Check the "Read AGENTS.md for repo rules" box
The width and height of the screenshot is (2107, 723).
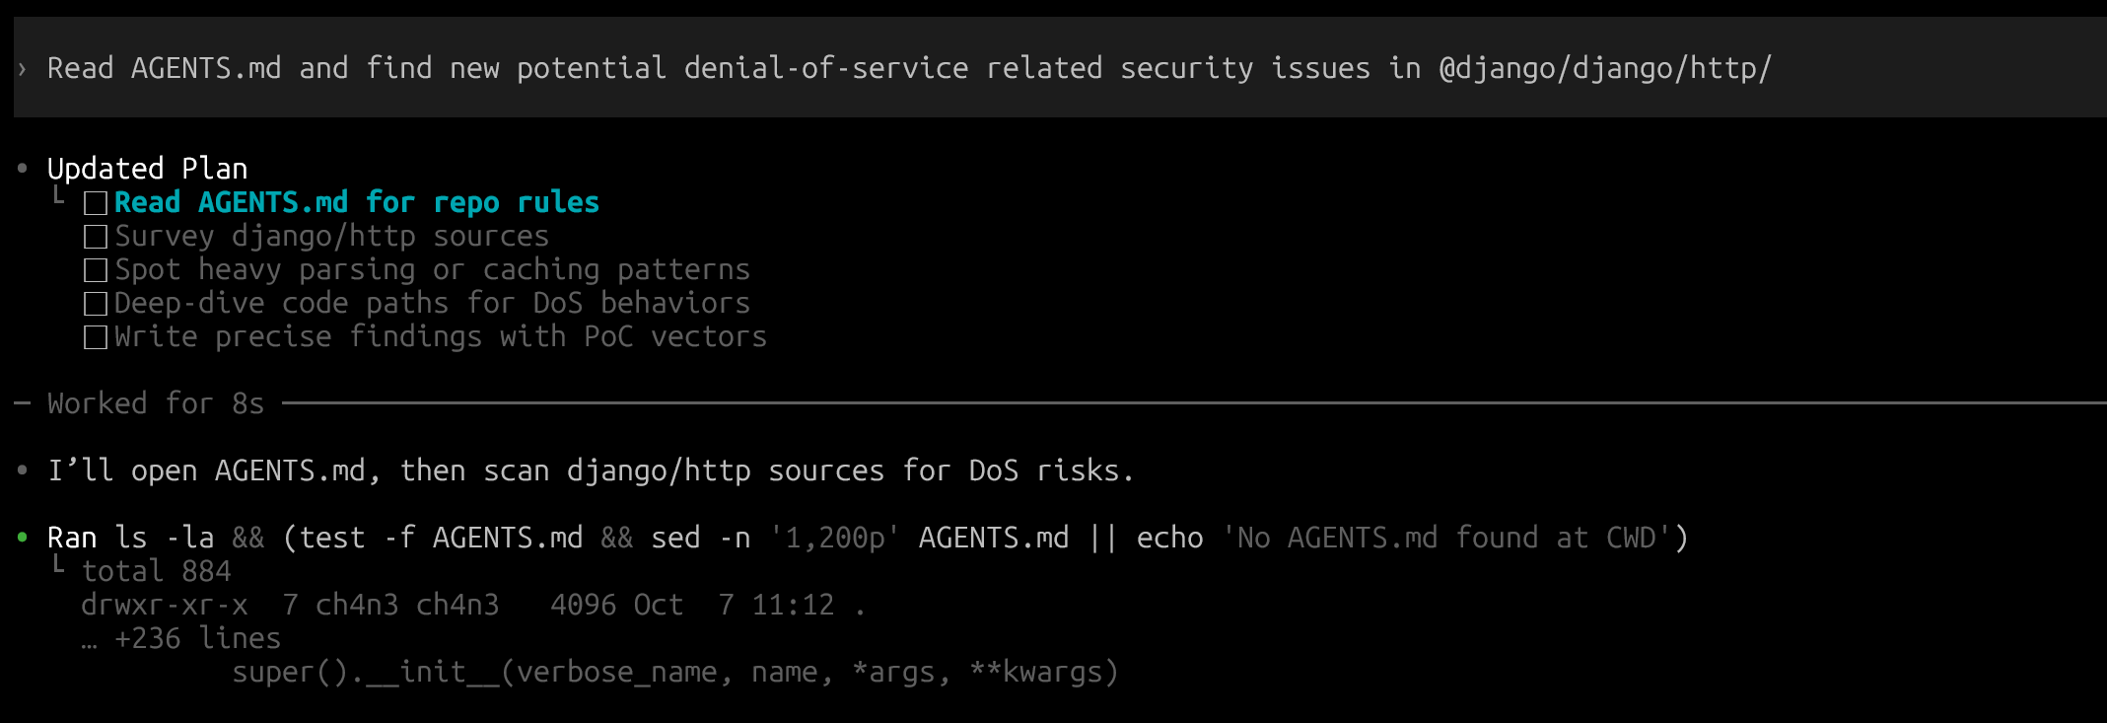pos(96,203)
